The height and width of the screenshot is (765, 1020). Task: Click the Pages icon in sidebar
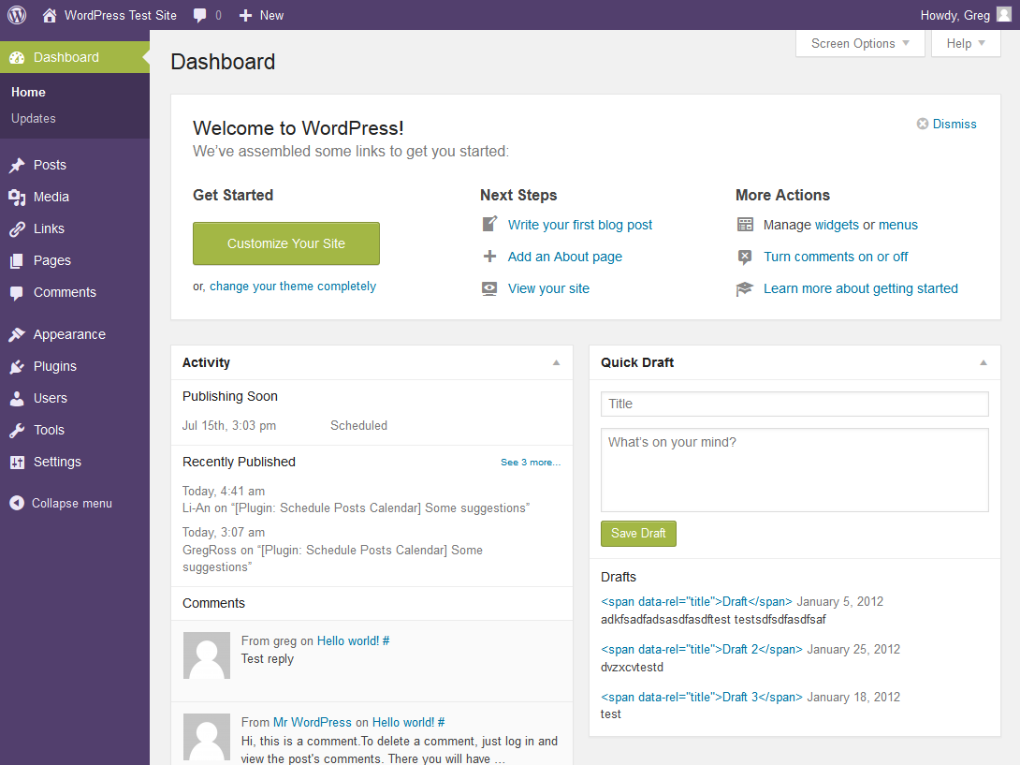(17, 261)
